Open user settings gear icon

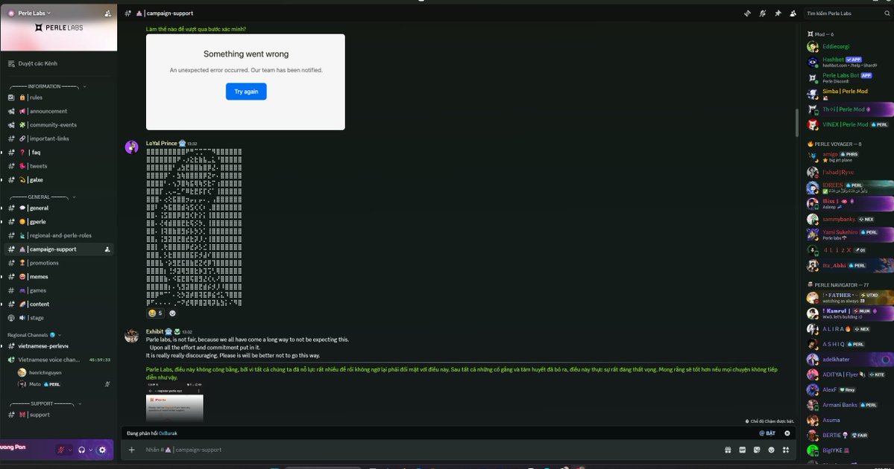[103, 450]
